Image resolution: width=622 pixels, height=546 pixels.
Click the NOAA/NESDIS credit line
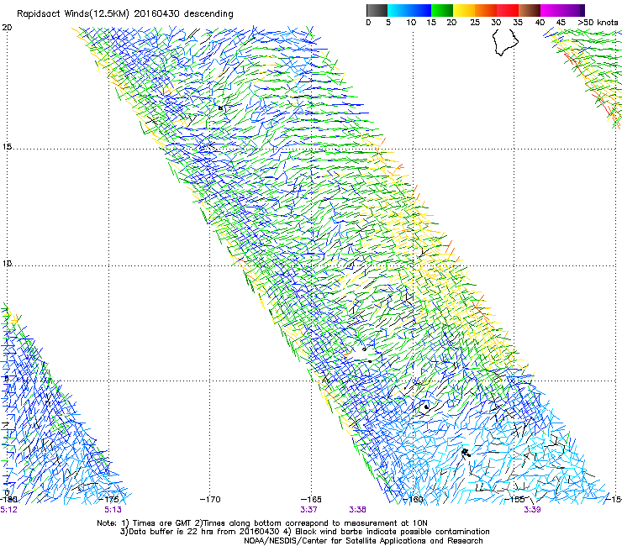pyautogui.click(x=363, y=541)
